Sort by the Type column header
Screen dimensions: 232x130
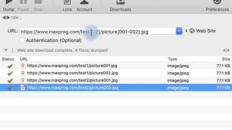(173, 59)
